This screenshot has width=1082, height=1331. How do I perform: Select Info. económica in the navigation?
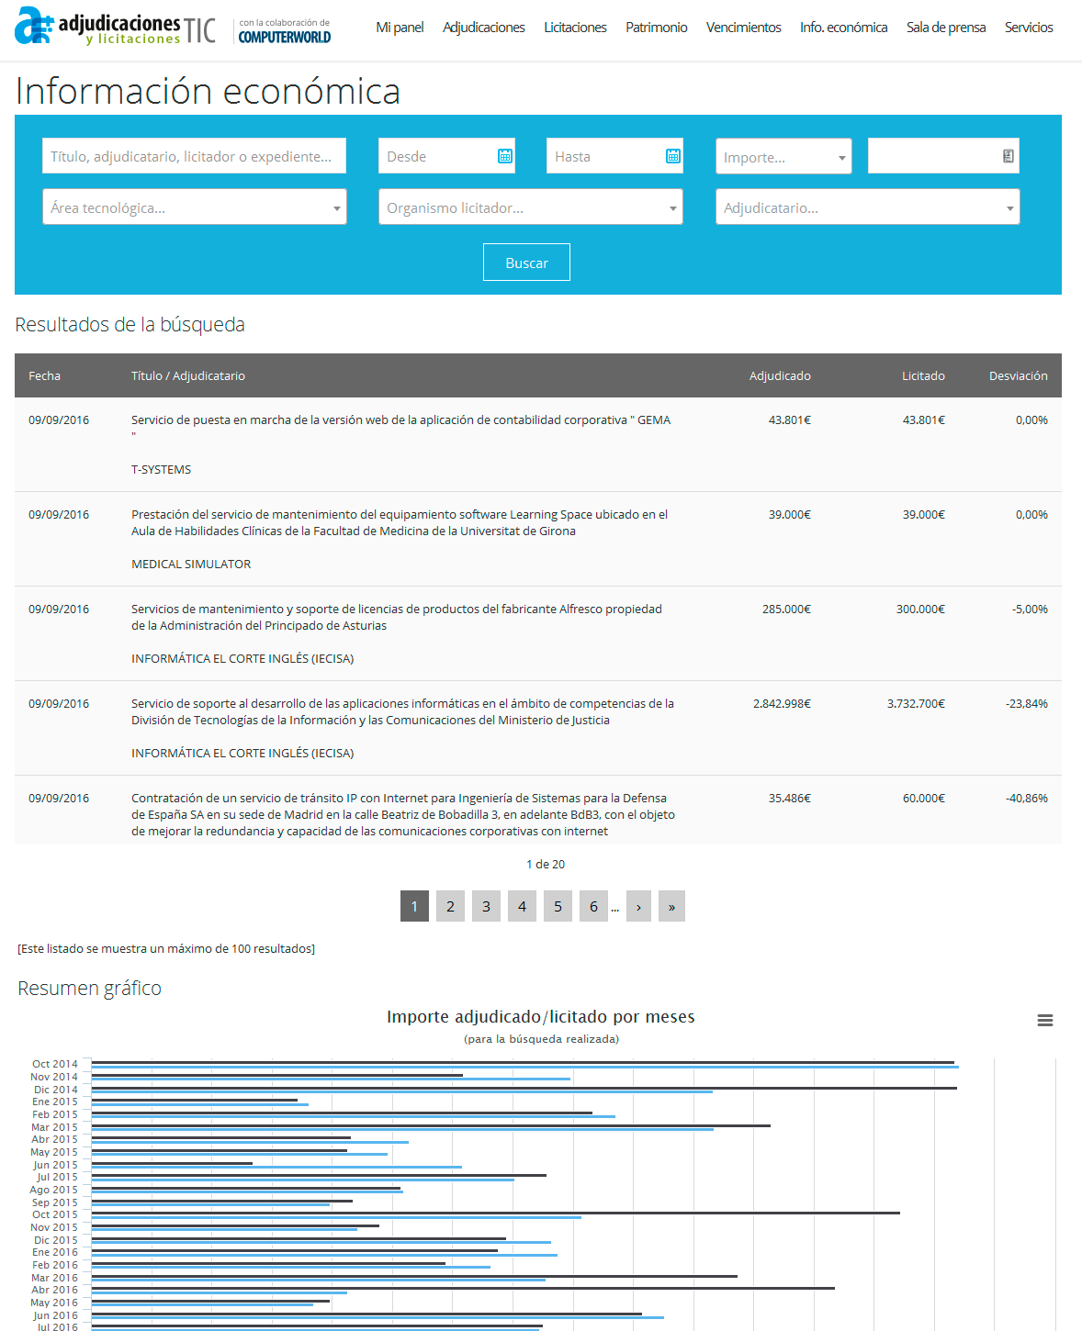click(844, 28)
